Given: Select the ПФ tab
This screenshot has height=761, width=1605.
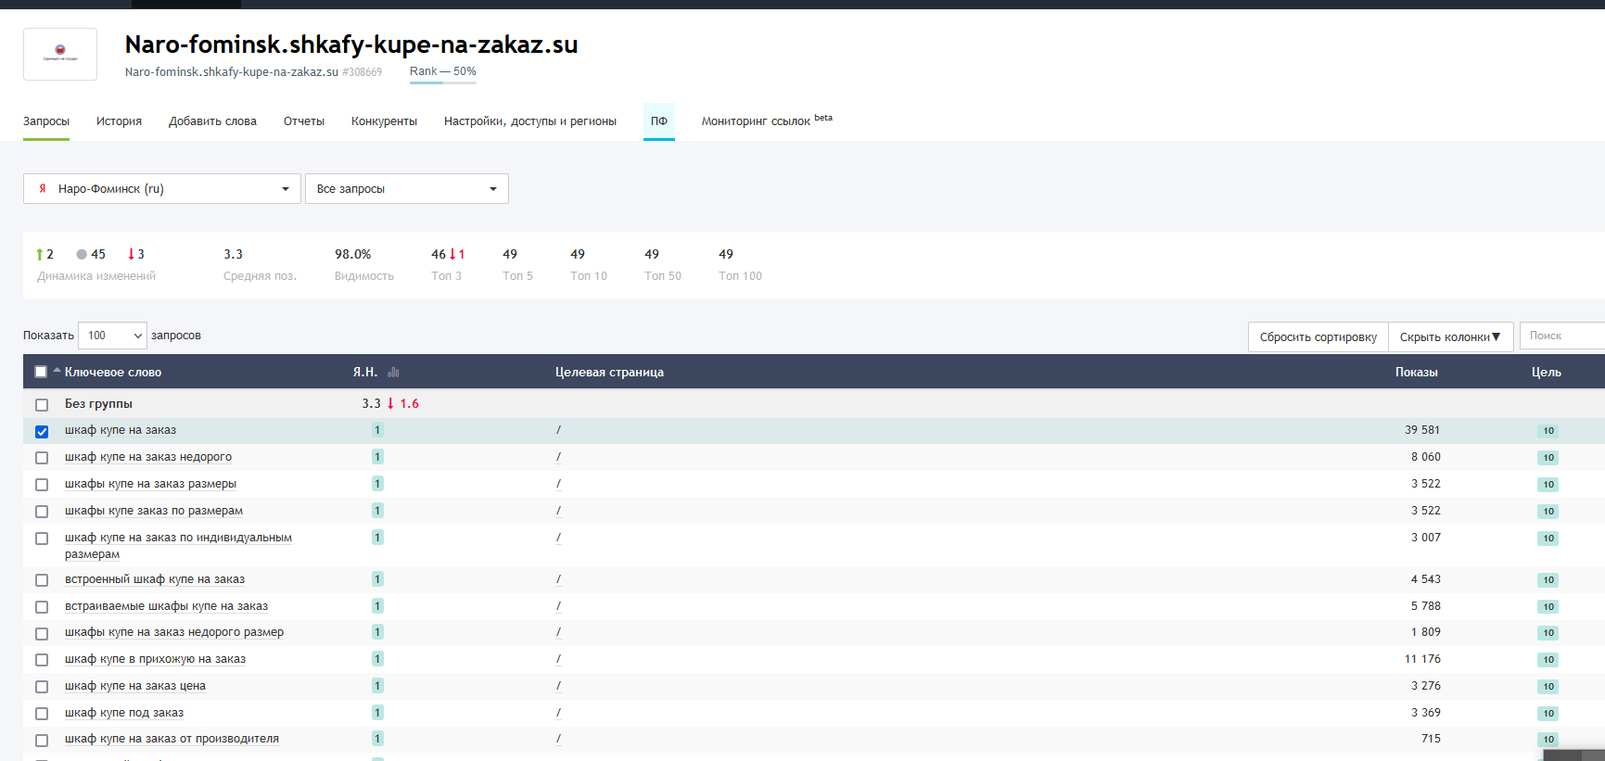Looking at the screenshot, I should tap(659, 121).
